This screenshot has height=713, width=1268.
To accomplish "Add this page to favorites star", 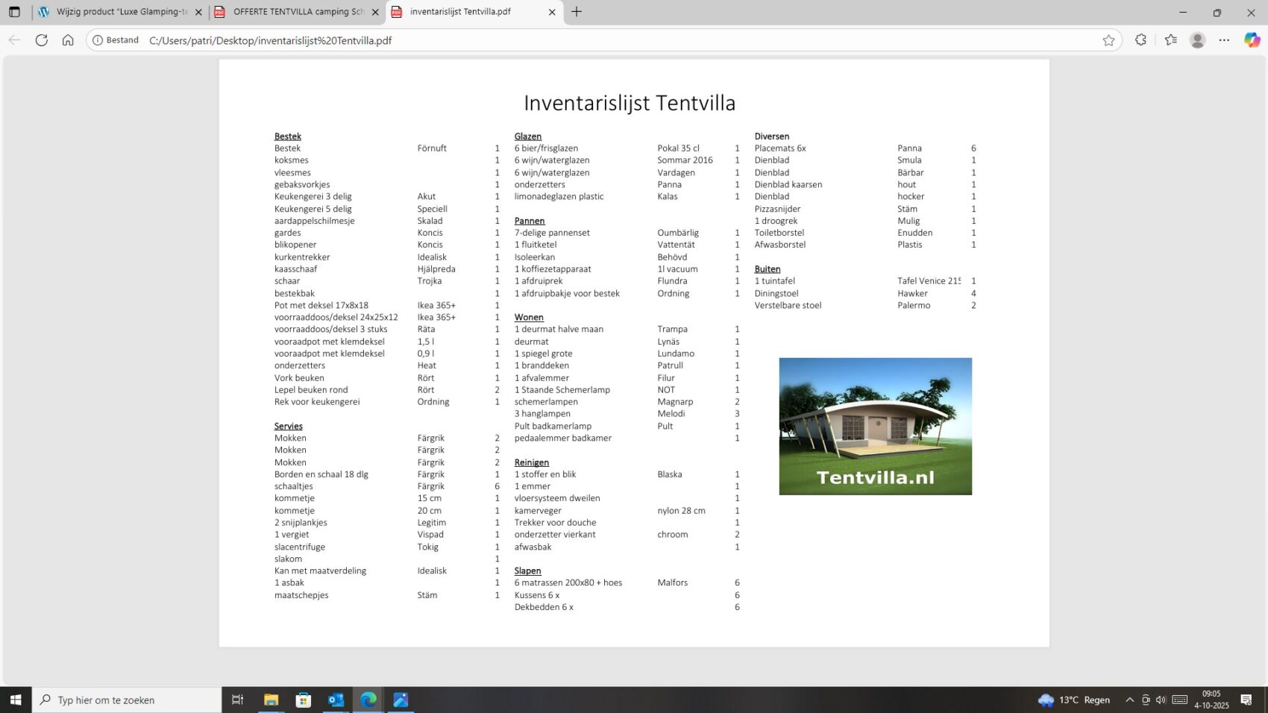I will [1108, 40].
